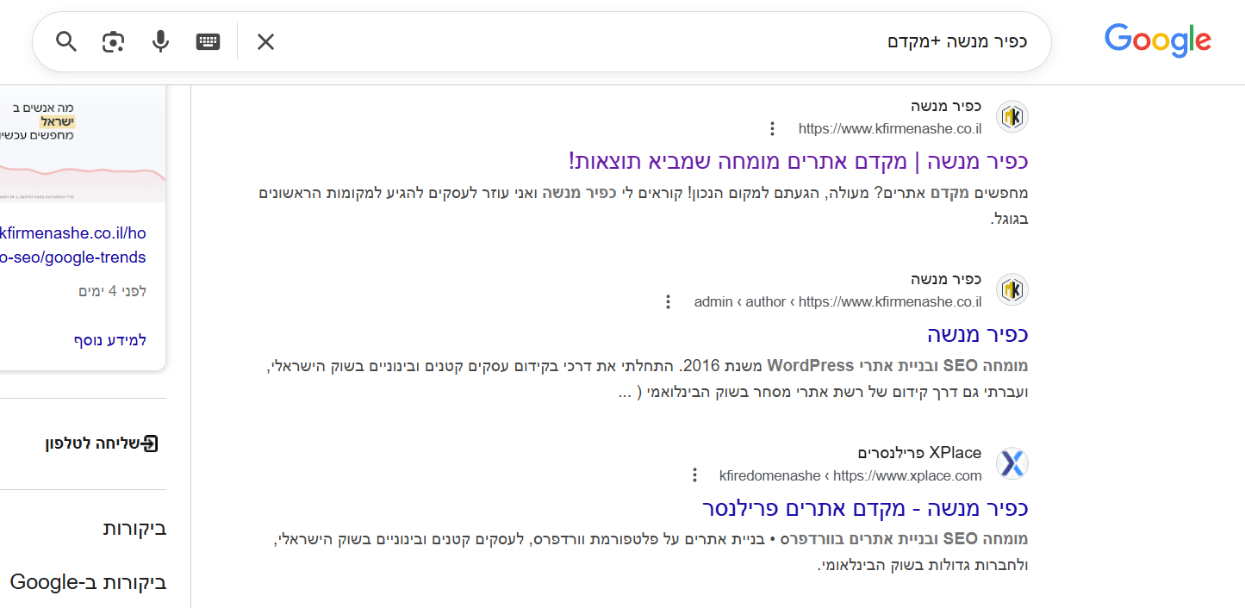
Task: Click the magnifier search icon
Action: (66, 41)
